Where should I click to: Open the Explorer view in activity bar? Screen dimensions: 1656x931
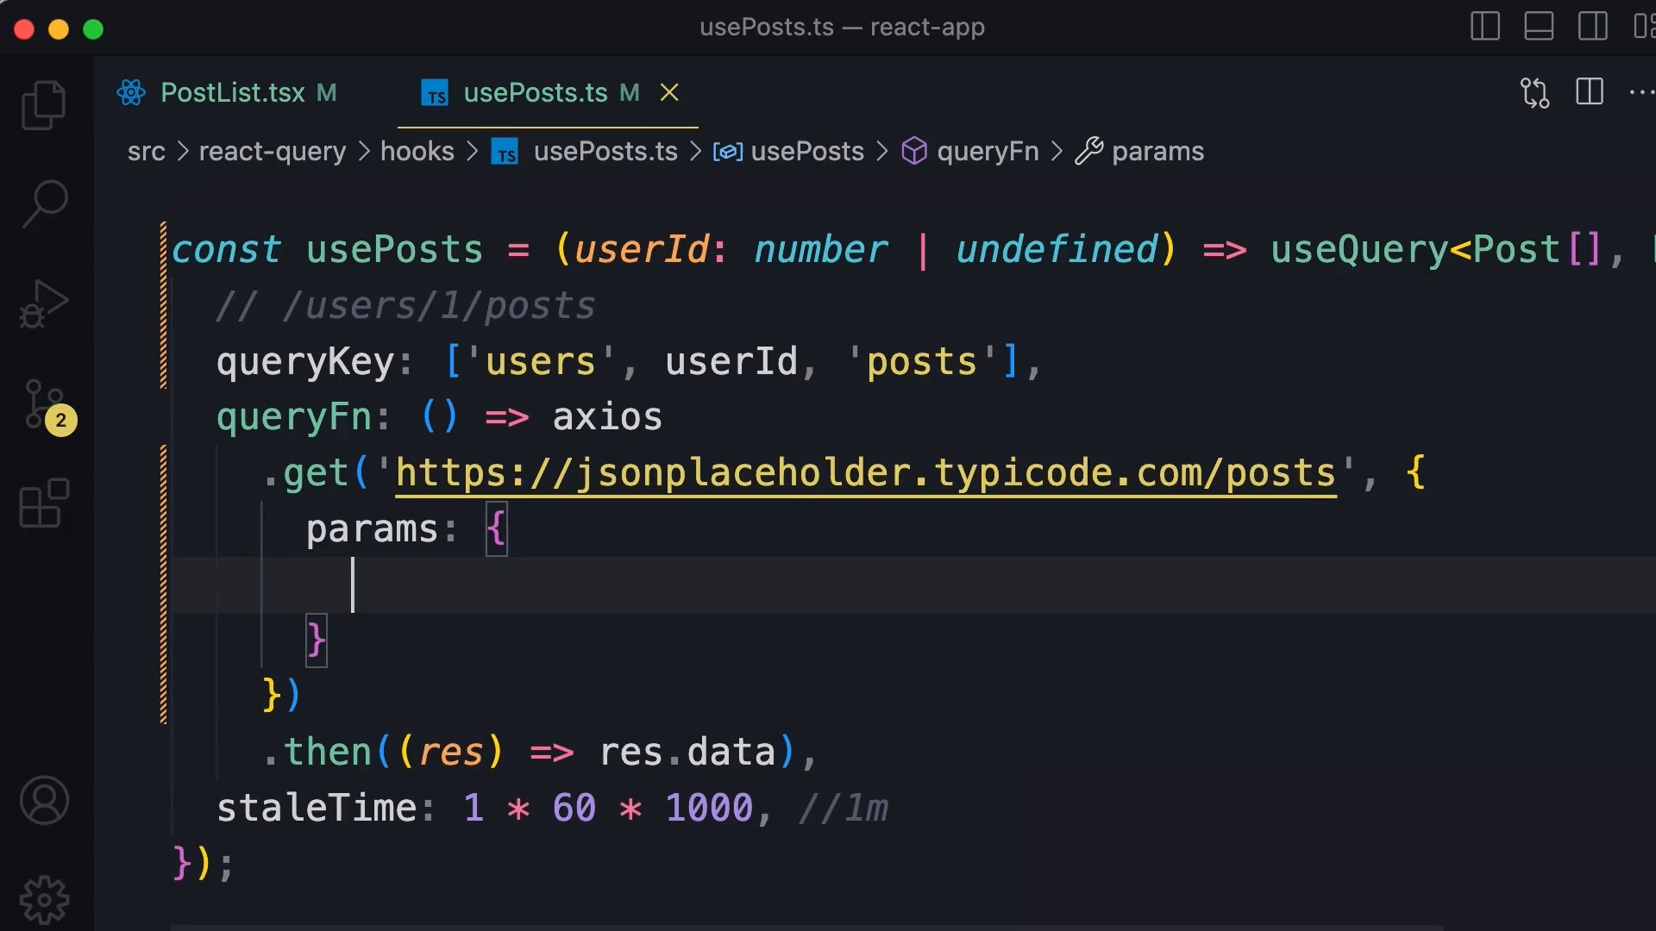pyautogui.click(x=44, y=105)
